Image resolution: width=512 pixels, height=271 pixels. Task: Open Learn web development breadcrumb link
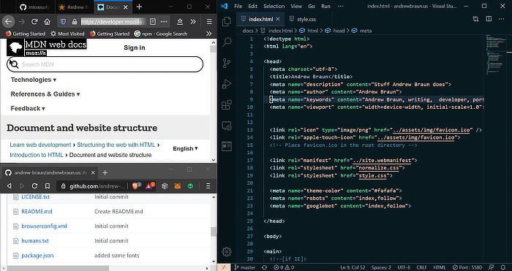point(40,145)
